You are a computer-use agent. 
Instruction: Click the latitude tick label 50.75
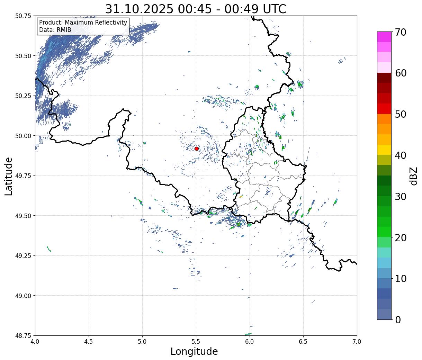click(x=23, y=16)
